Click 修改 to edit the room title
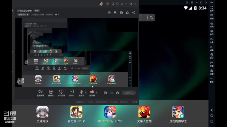The height and width of the screenshot is (127, 227). 37,10
